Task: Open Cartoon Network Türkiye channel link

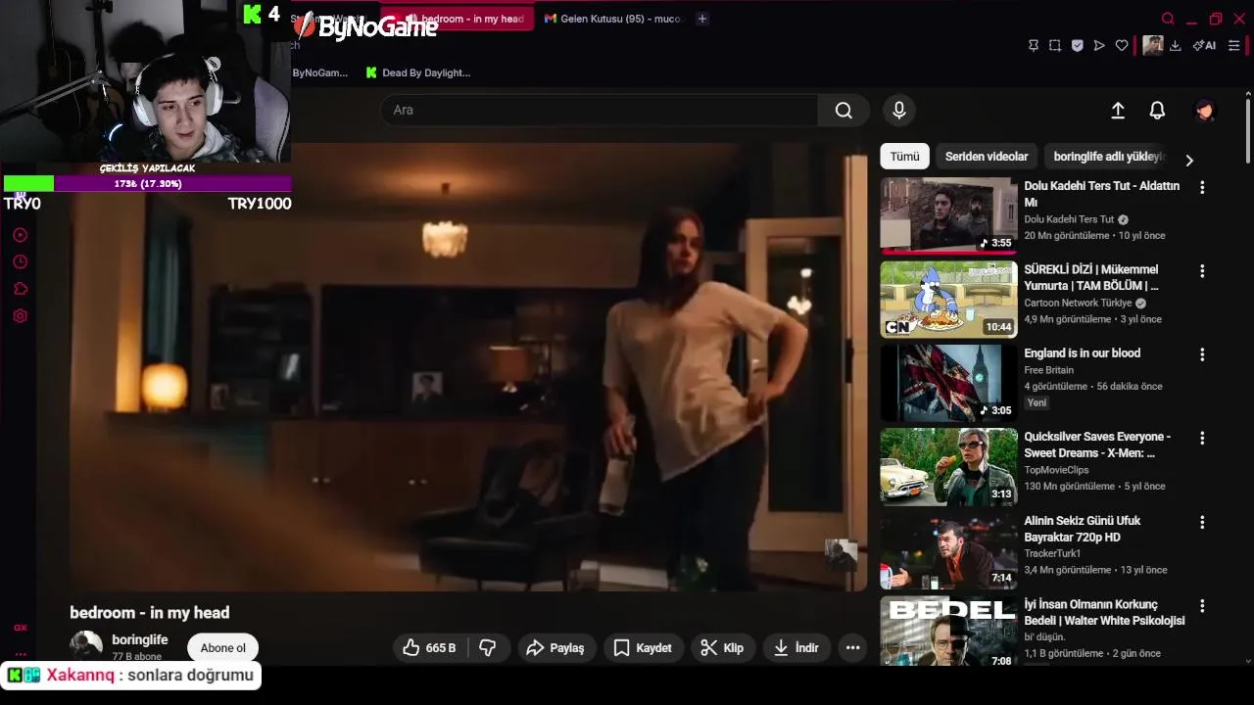Action: click(1078, 304)
